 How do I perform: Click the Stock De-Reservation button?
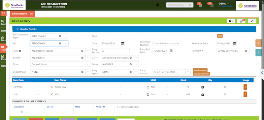point(201,74)
